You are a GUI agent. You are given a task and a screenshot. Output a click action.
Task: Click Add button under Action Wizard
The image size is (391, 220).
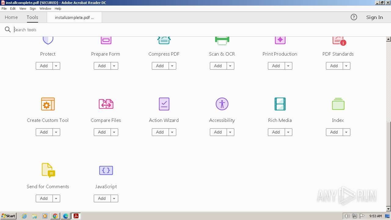coord(160,132)
